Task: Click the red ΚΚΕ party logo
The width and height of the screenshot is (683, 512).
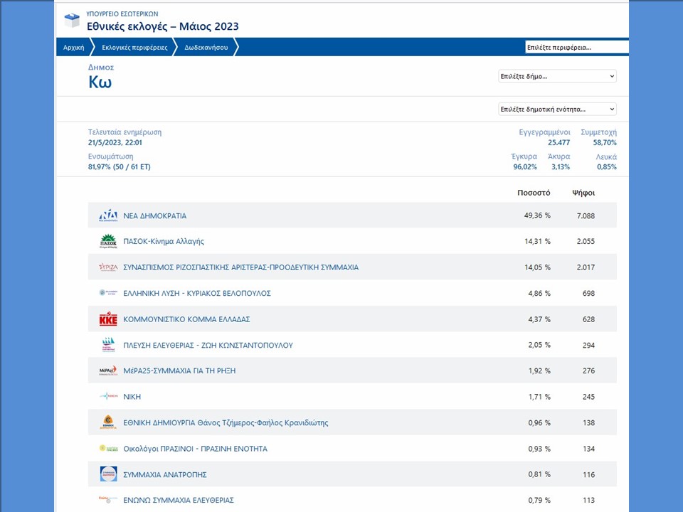Action: (x=108, y=319)
